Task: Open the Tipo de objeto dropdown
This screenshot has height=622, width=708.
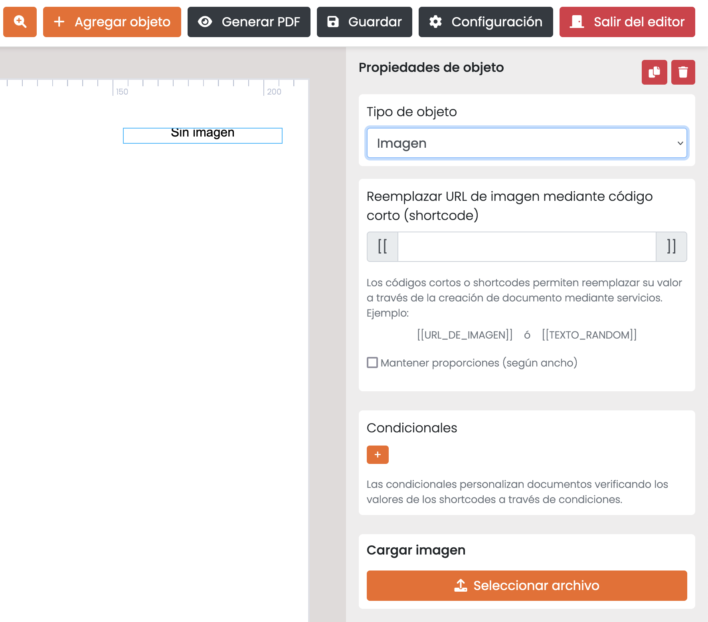Action: [x=527, y=143]
